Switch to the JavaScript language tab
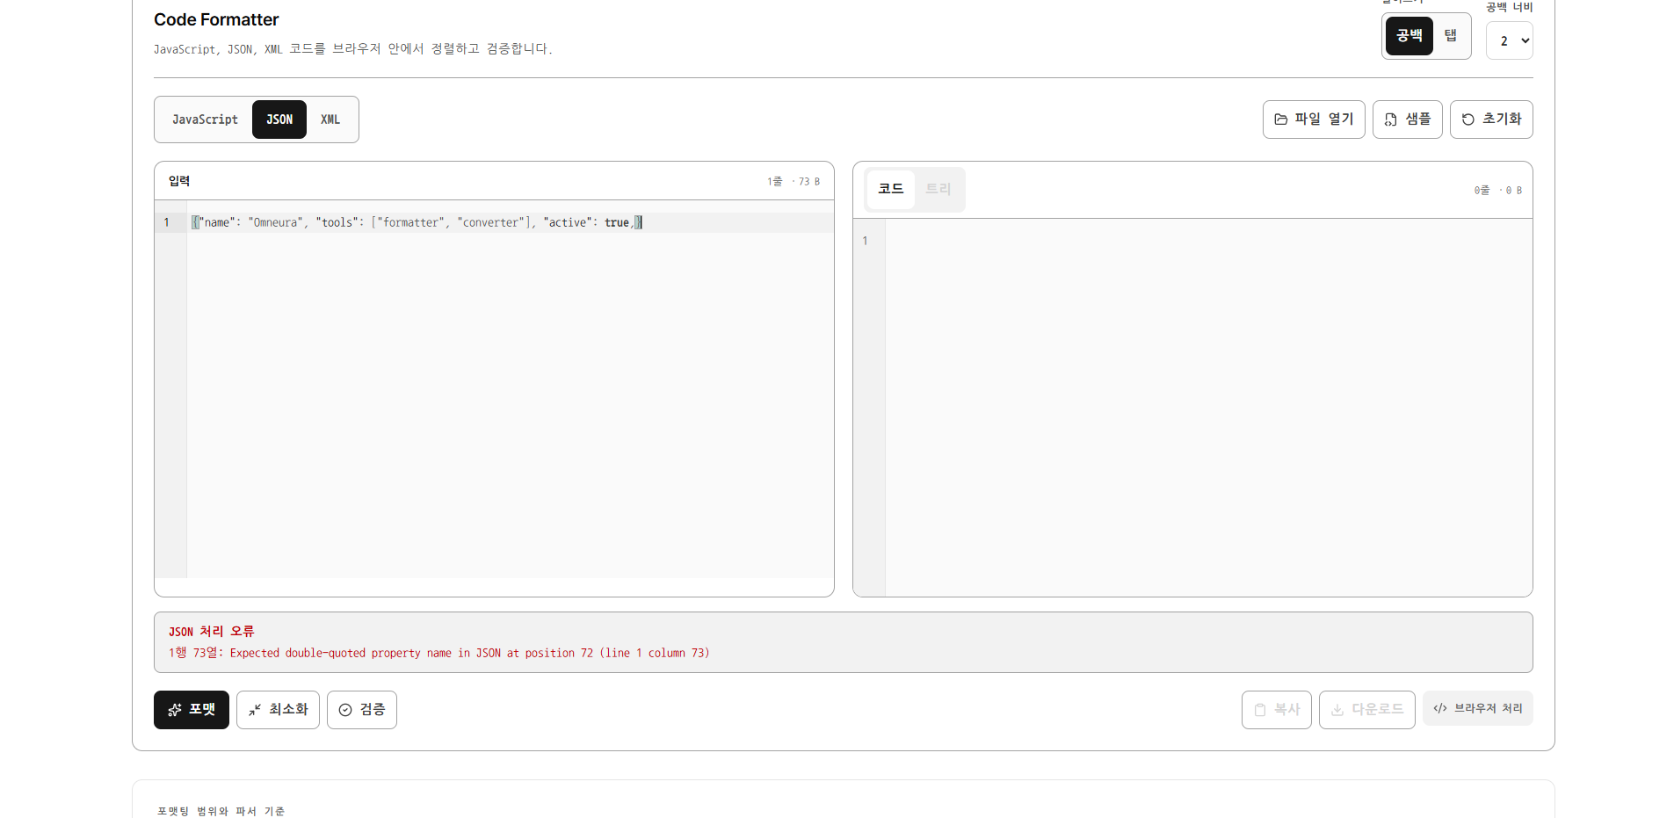This screenshot has height=818, width=1674. tap(205, 119)
